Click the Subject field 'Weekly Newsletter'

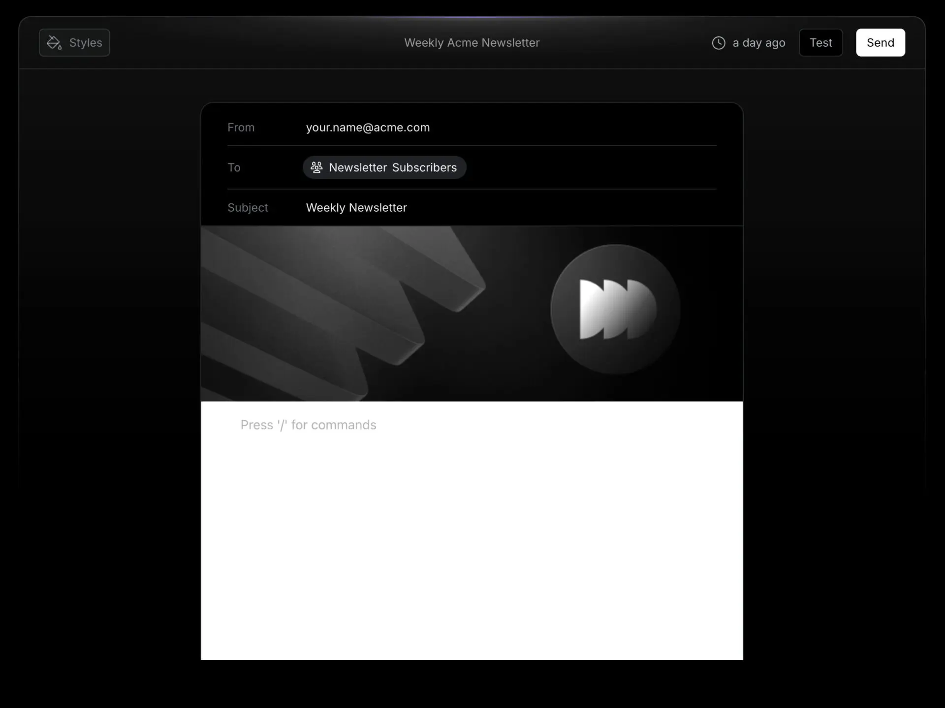[x=356, y=208]
